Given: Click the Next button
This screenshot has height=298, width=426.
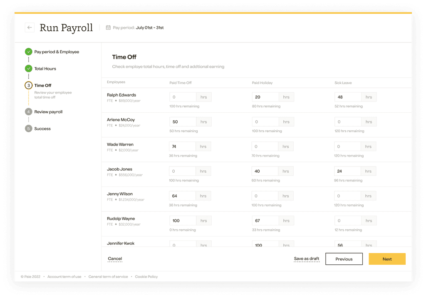Looking at the screenshot, I should coord(386,258).
